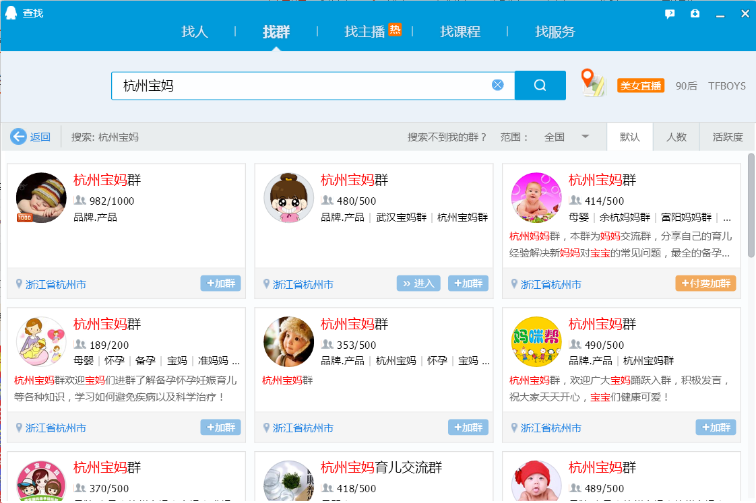Click the magnifier search button
The width and height of the screenshot is (756, 503).
pyautogui.click(x=540, y=86)
